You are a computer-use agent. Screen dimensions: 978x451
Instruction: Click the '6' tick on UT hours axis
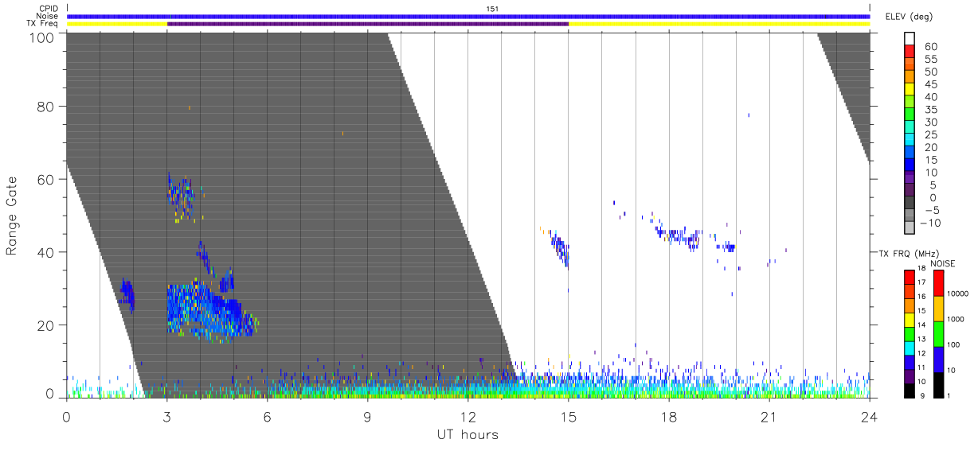coord(268,416)
